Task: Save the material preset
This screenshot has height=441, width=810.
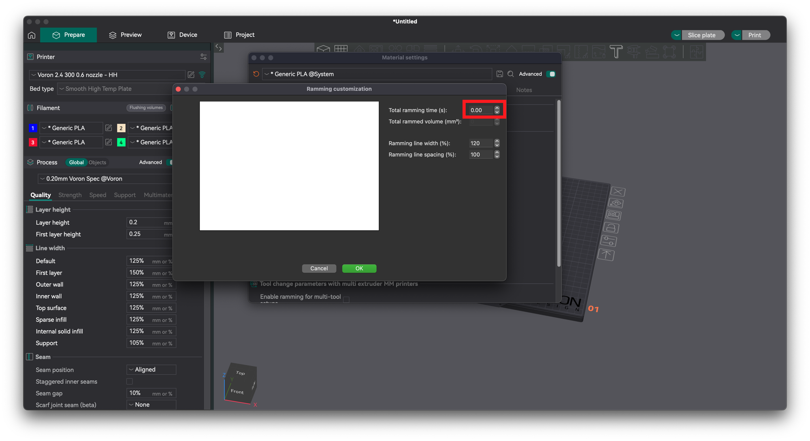Action: (x=499, y=74)
